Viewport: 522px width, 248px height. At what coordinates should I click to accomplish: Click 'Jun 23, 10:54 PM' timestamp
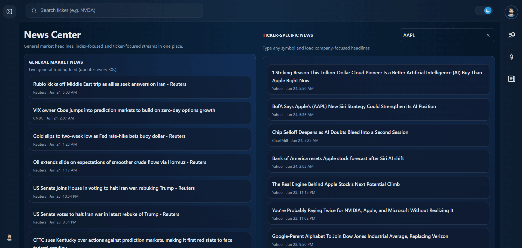(64, 196)
